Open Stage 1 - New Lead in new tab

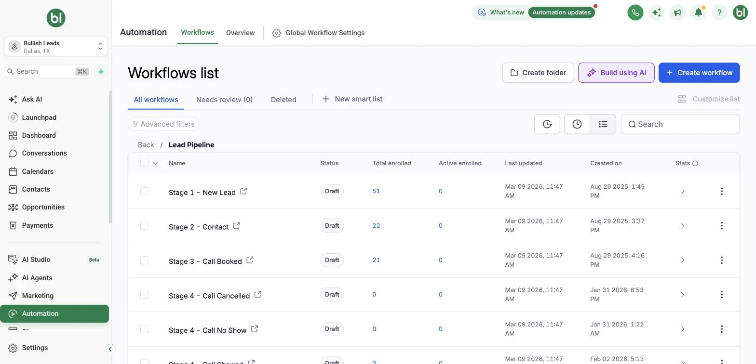point(243,191)
